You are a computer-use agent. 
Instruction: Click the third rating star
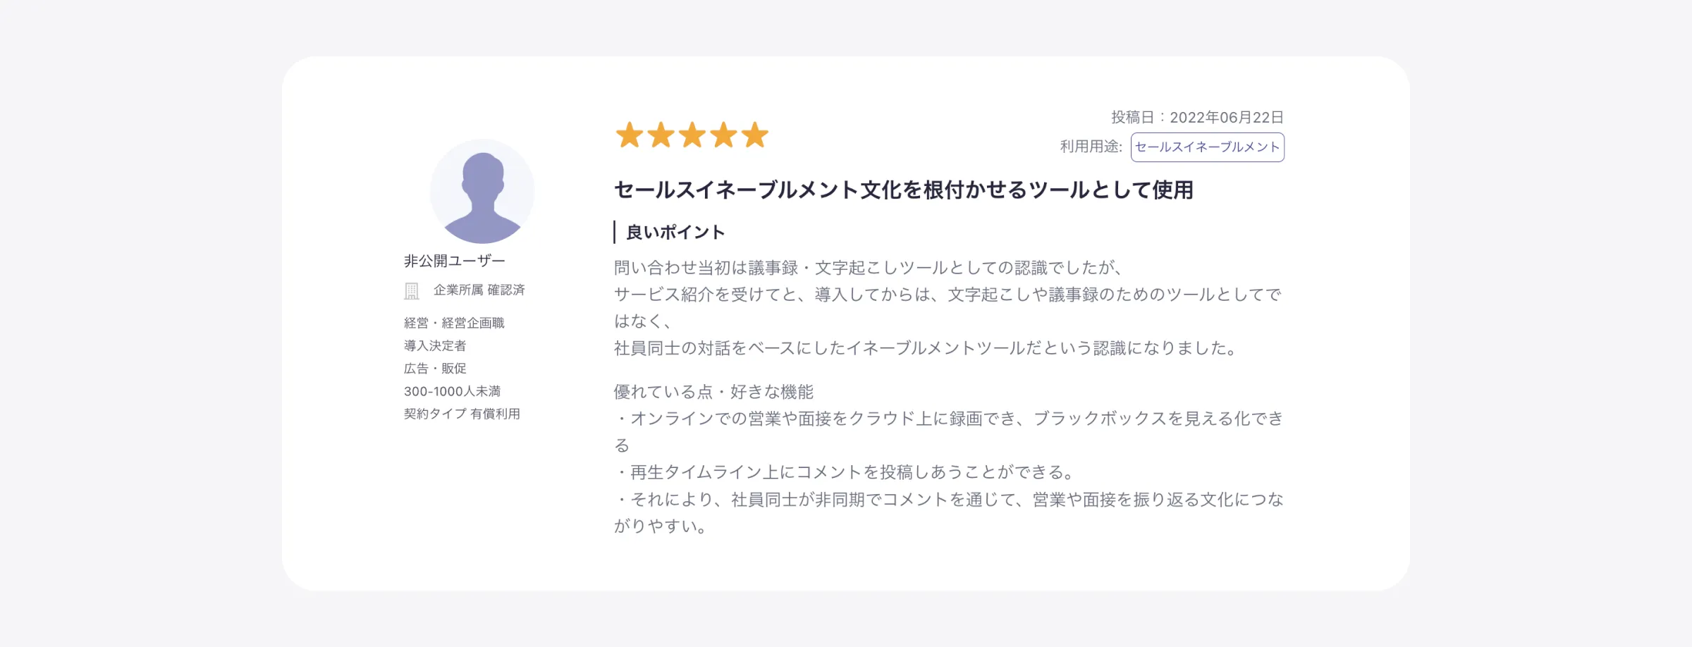pyautogui.click(x=692, y=135)
